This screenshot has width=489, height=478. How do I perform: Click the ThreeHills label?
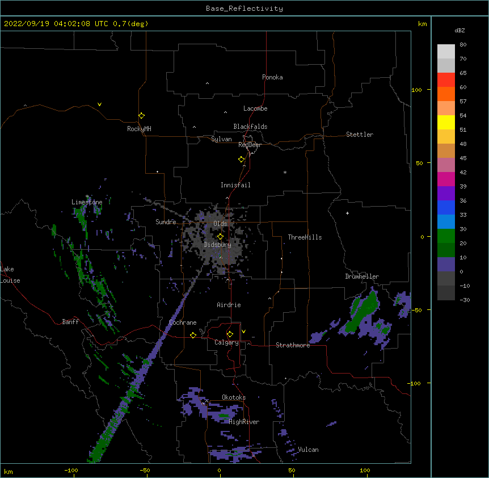pyautogui.click(x=305, y=237)
